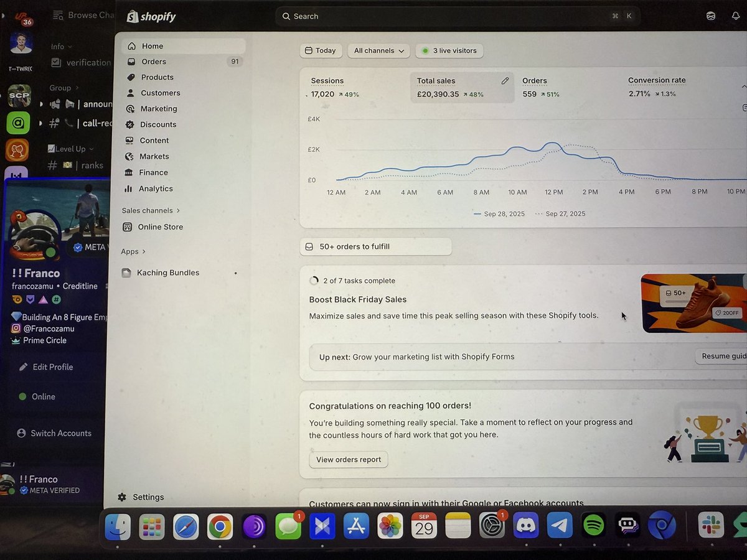
Task: Open Content in the sidebar
Action: [154, 141]
